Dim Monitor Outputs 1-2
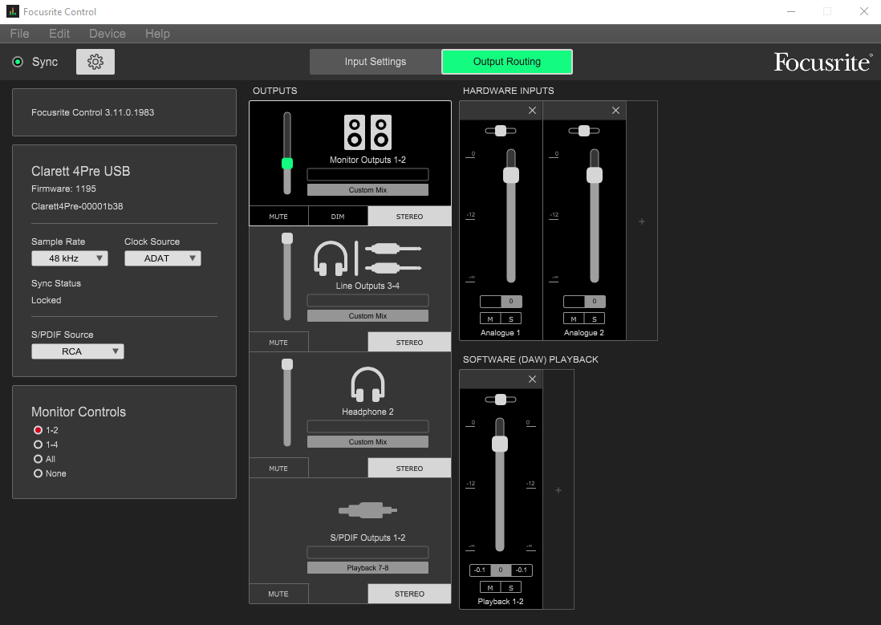The image size is (881, 625). tap(338, 217)
